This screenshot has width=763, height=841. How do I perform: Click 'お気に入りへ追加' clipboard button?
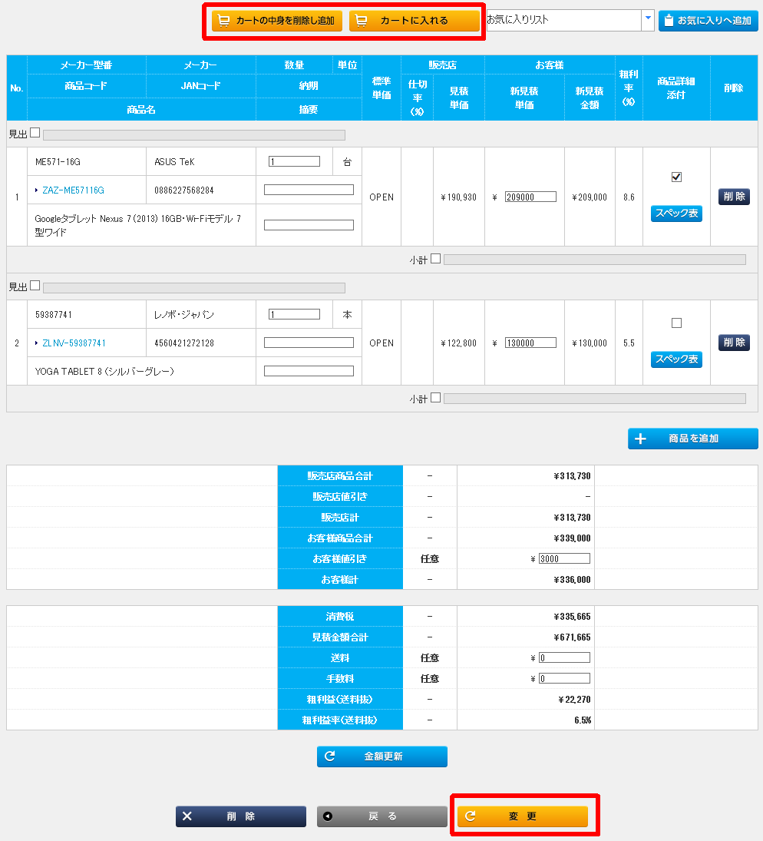pos(708,21)
